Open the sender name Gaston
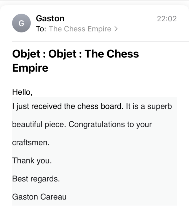Screen dimensions: 189x222 50,18
